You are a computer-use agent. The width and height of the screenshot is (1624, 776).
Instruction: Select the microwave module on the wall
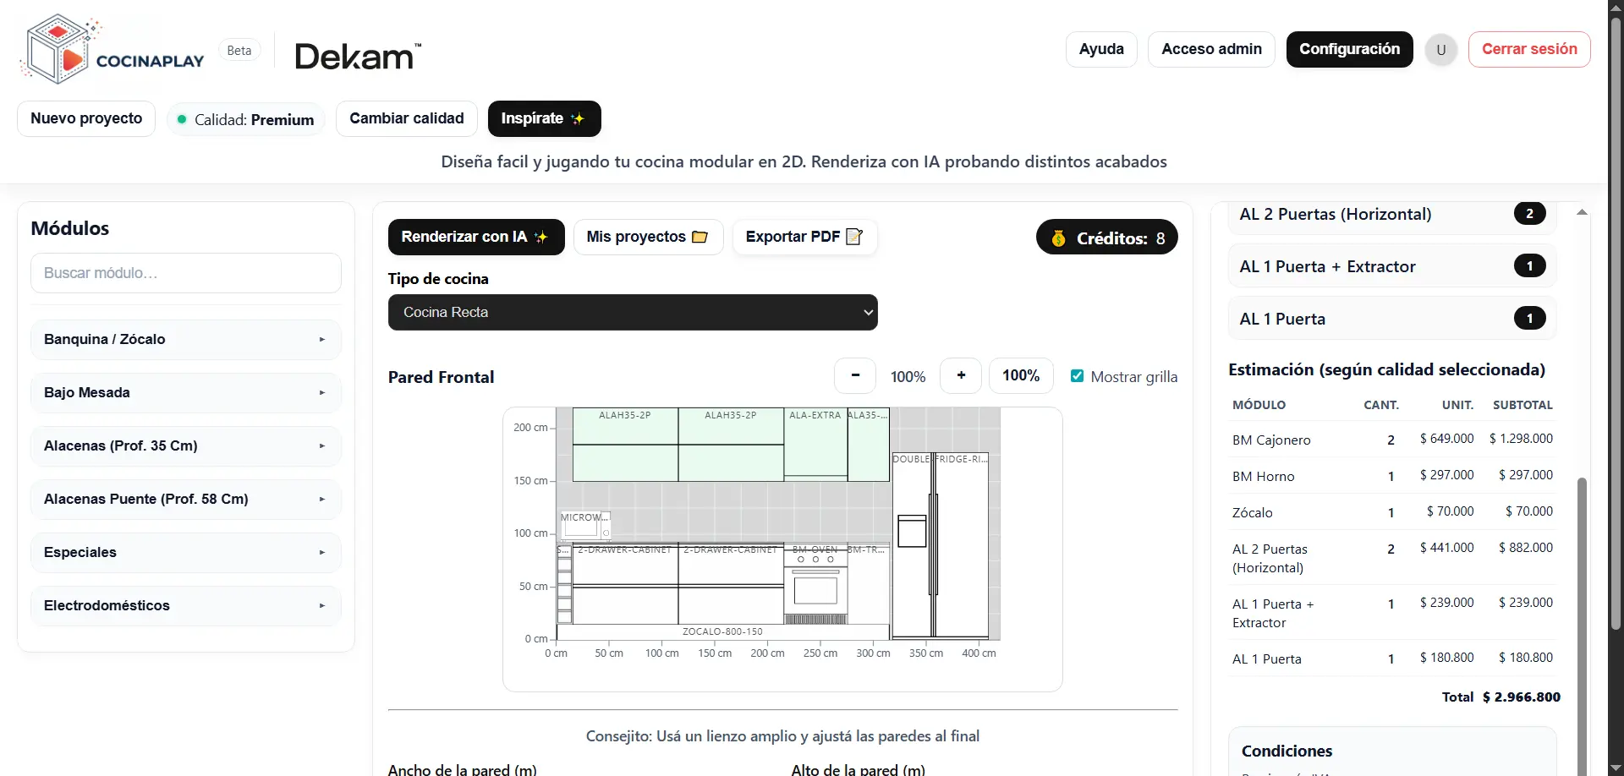click(x=584, y=526)
